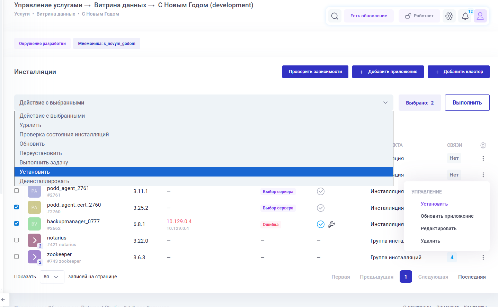
Task: Click the notarius row name
Action: pyautogui.click(x=57, y=238)
